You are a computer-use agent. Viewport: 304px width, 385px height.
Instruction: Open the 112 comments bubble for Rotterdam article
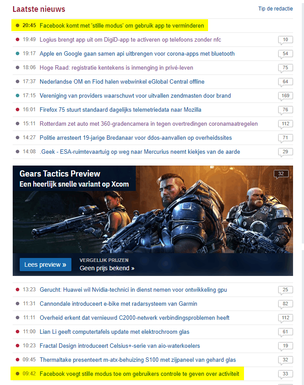pos(285,124)
